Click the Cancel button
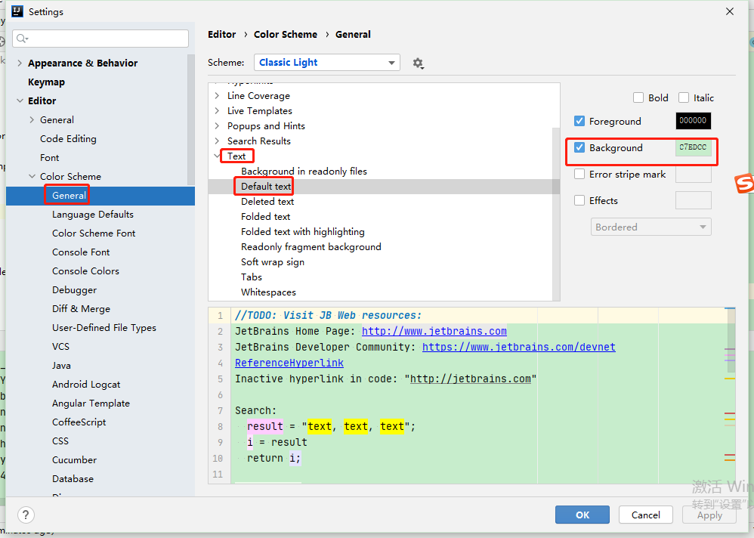Viewport: 754px width, 538px height. [x=646, y=515]
